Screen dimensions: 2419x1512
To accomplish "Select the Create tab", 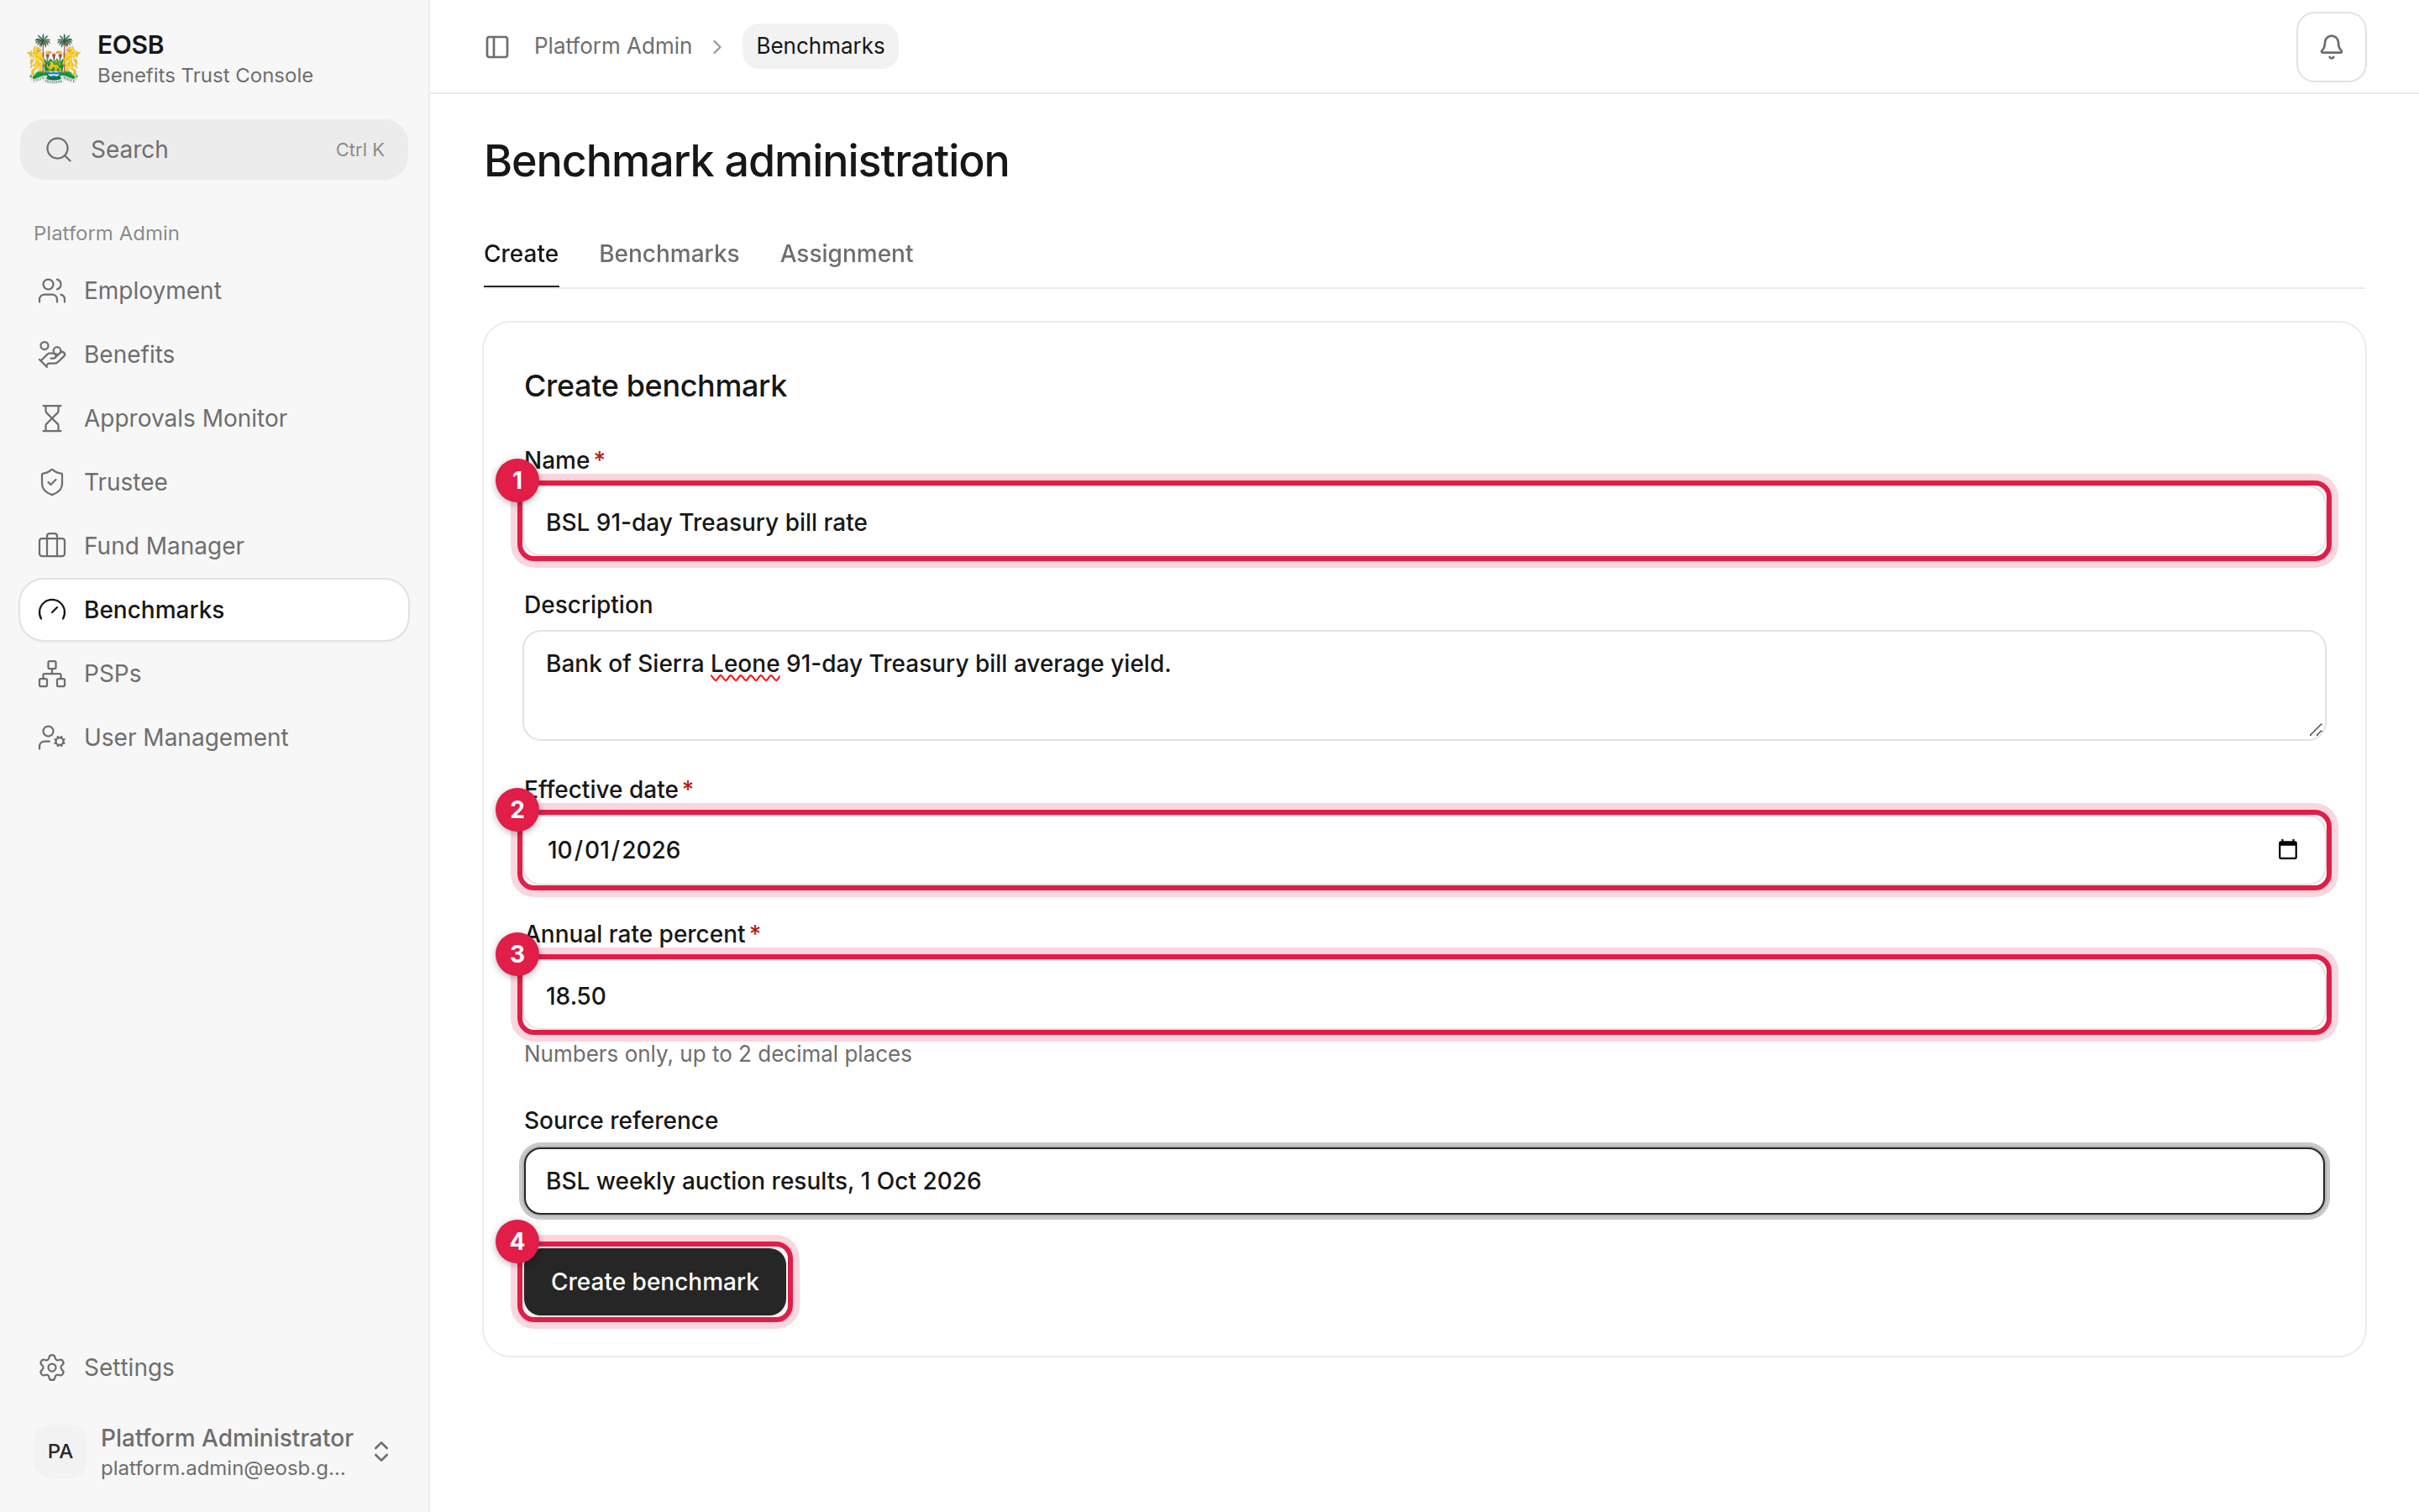I will coord(521,254).
